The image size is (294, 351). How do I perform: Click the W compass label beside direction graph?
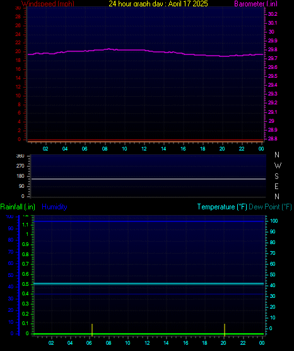278,166
